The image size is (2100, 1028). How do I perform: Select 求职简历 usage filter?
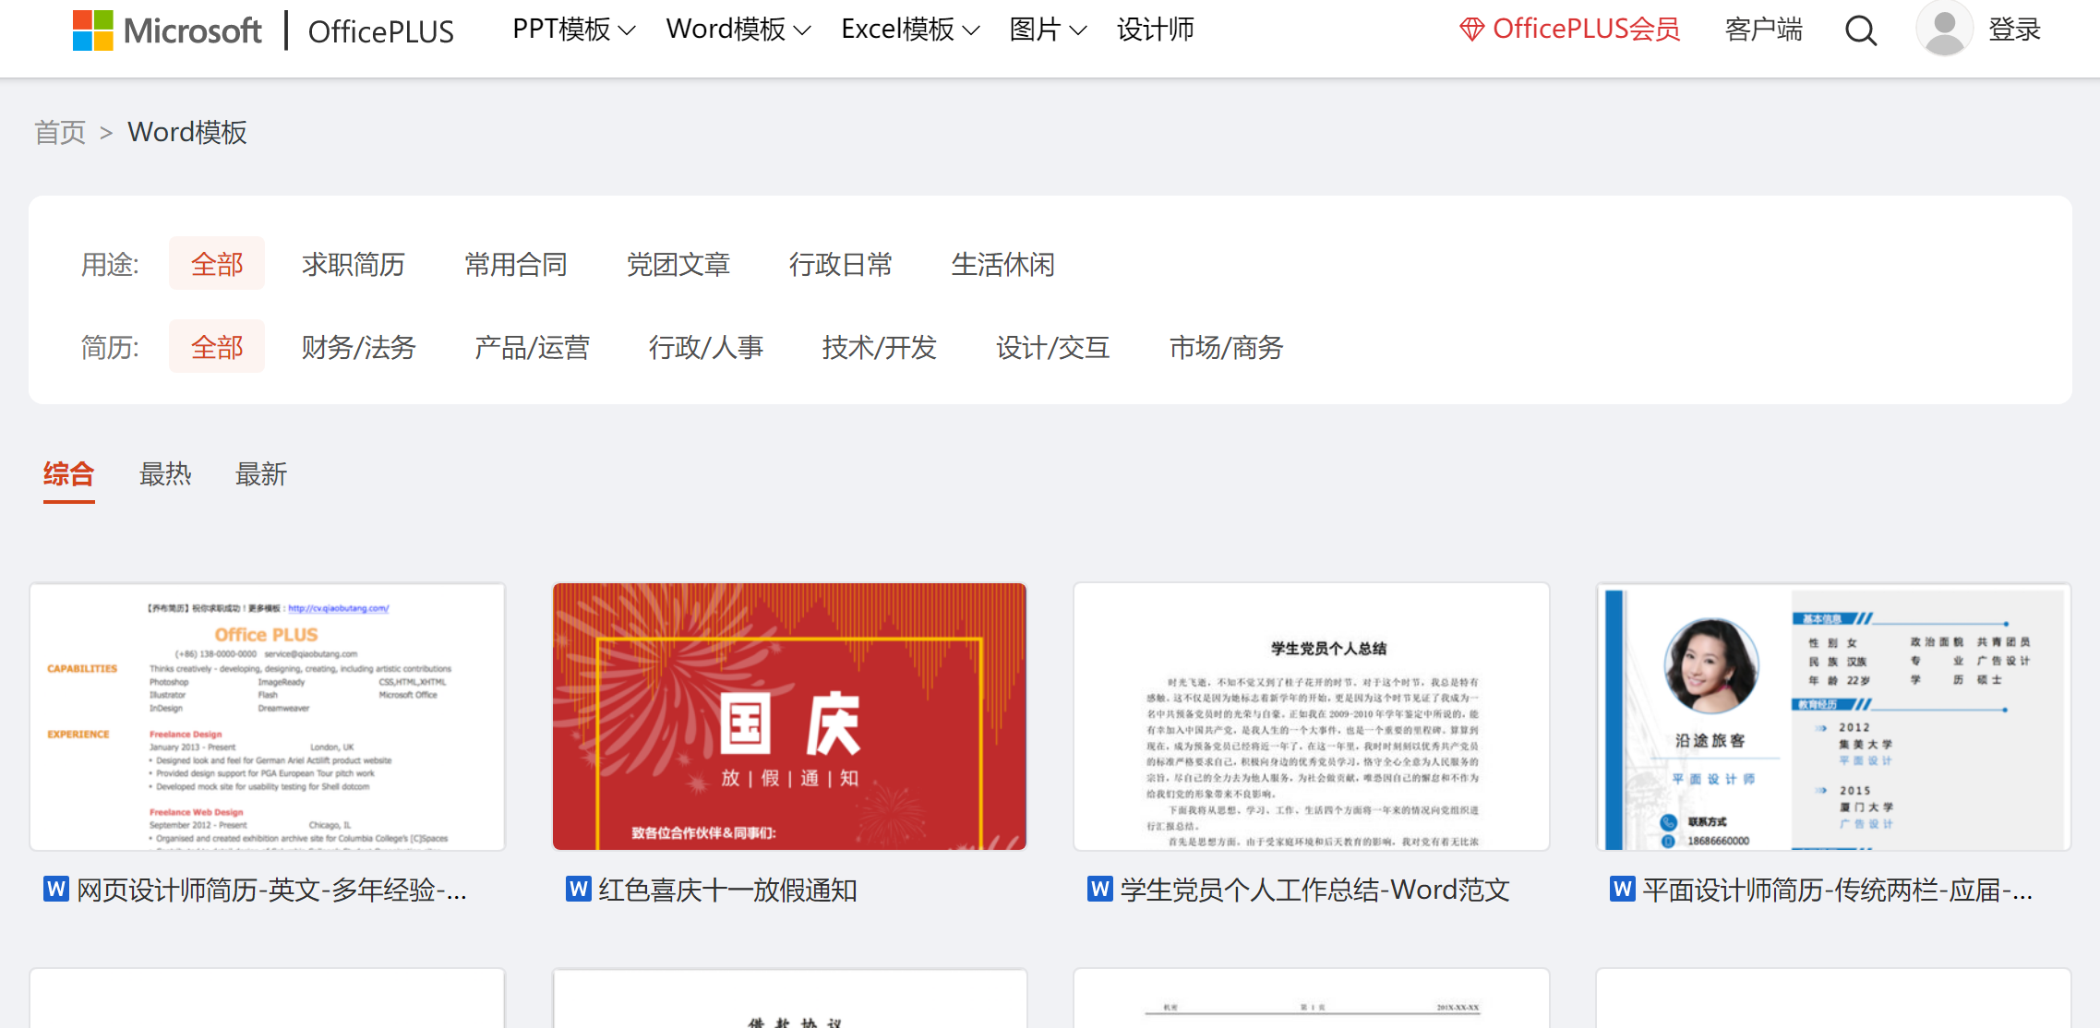pos(353,265)
